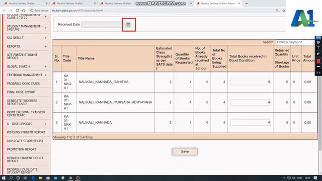Open the Windows notification center

click(x=315, y=178)
